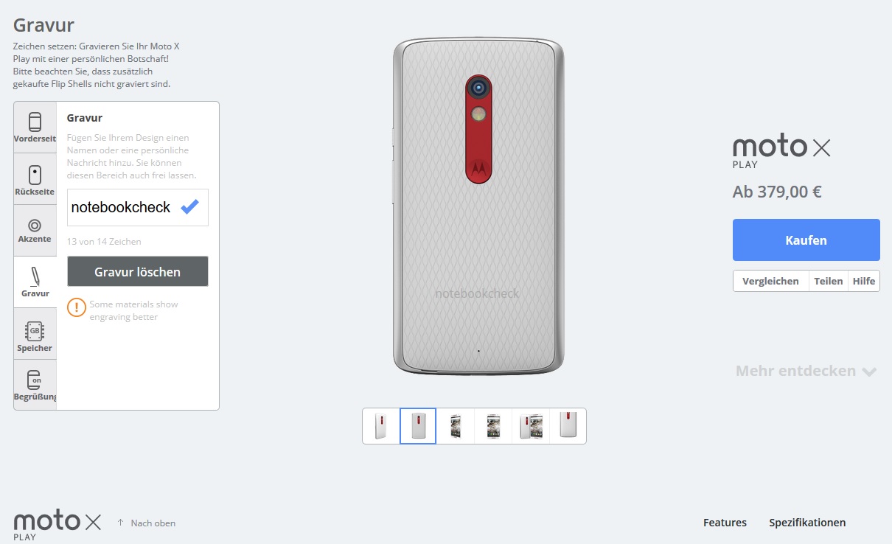
Task: Jump to the Spezifikationen section
Action: (x=807, y=523)
